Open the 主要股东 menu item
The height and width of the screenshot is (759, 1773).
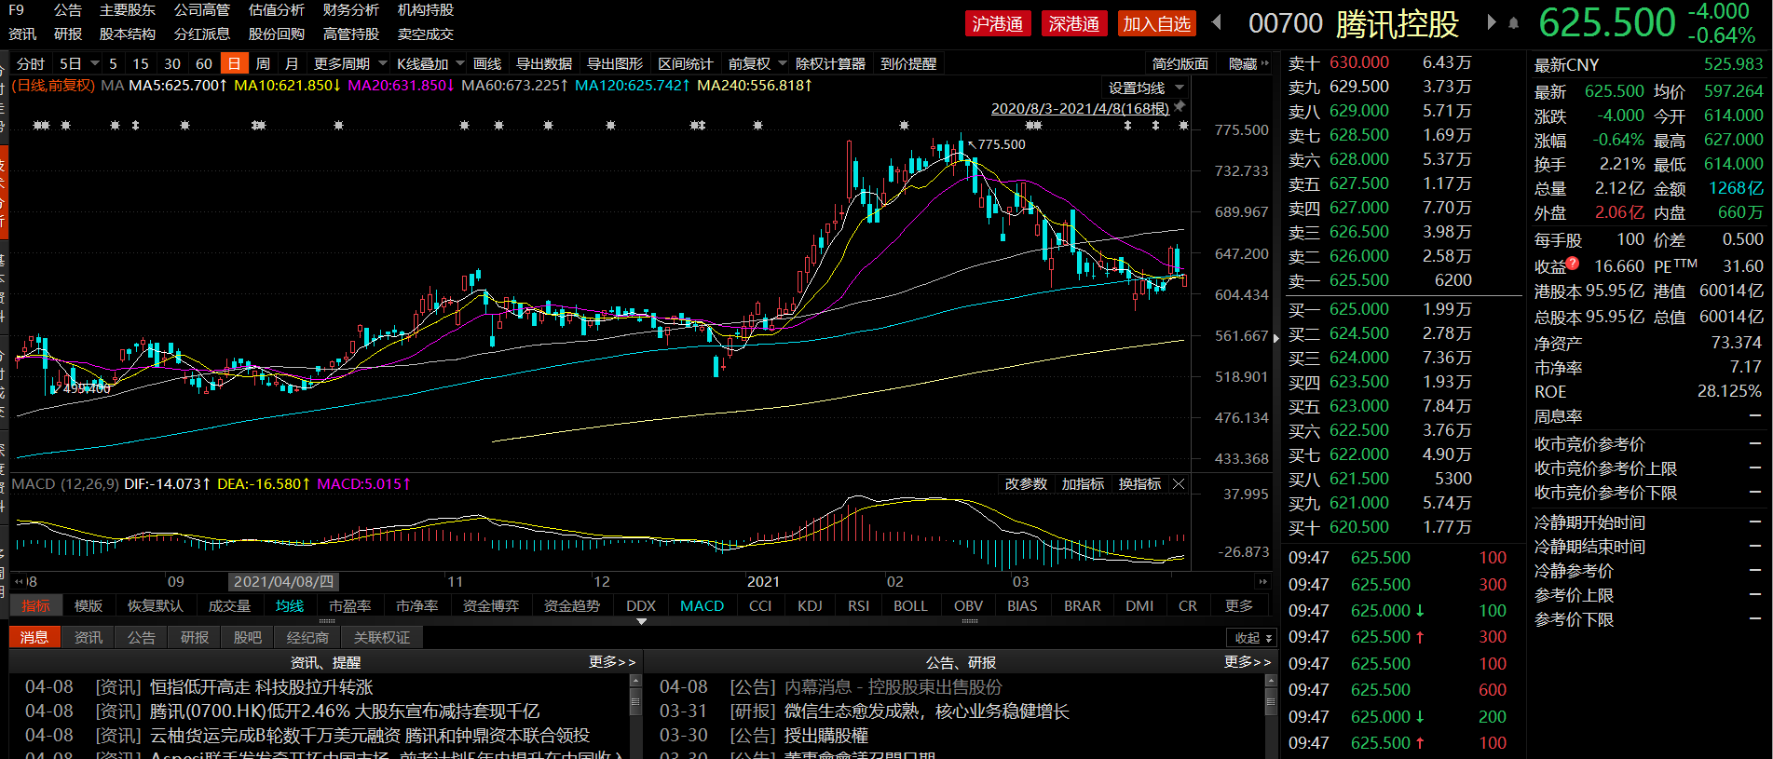128,10
